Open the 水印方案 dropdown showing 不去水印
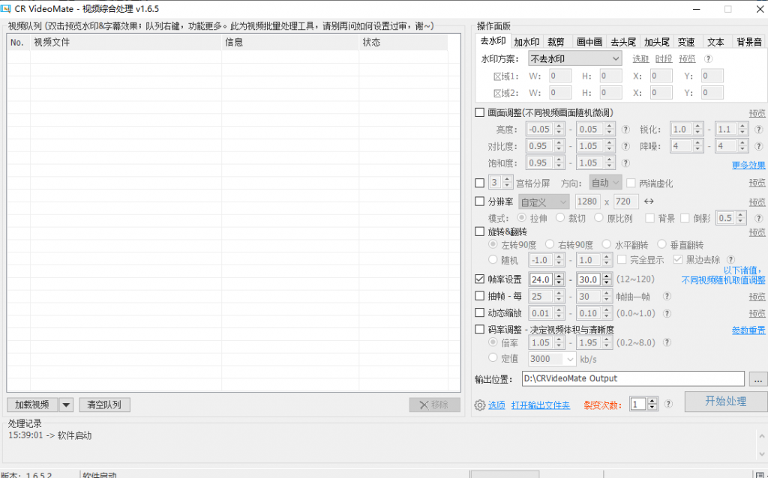The height and width of the screenshot is (478, 768). [574, 59]
